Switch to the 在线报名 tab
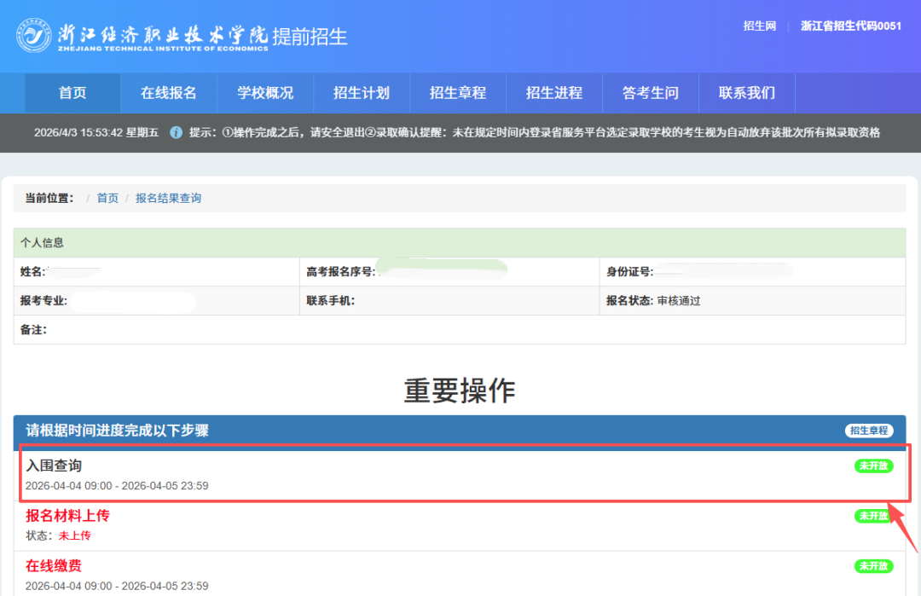This screenshot has height=596, width=921. click(x=168, y=93)
